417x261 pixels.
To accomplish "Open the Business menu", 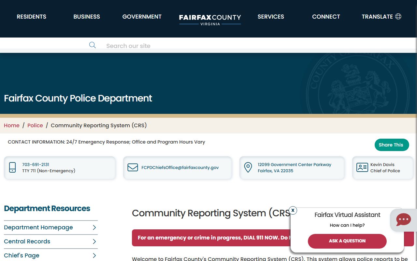I will [87, 17].
